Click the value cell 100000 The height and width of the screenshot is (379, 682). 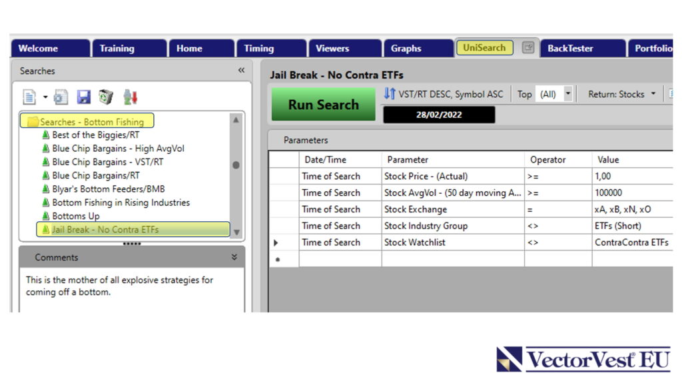pyautogui.click(x=633, y=192)
